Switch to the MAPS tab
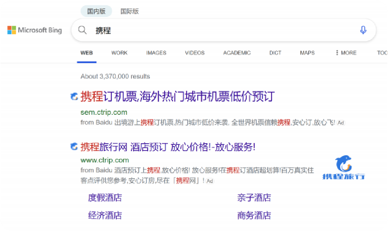Screen dimensions: 388x231 (x=307, y=53)
